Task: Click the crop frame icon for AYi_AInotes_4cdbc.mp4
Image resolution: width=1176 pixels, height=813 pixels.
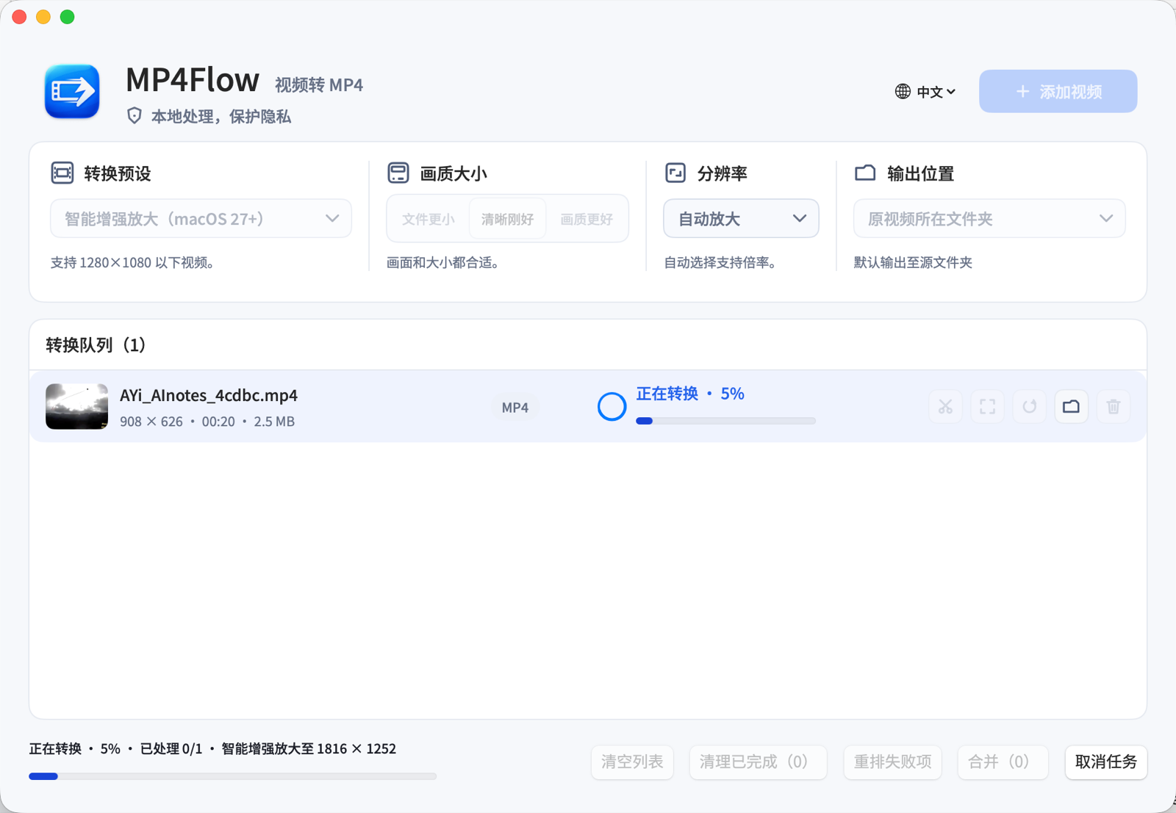Action: 987,407
